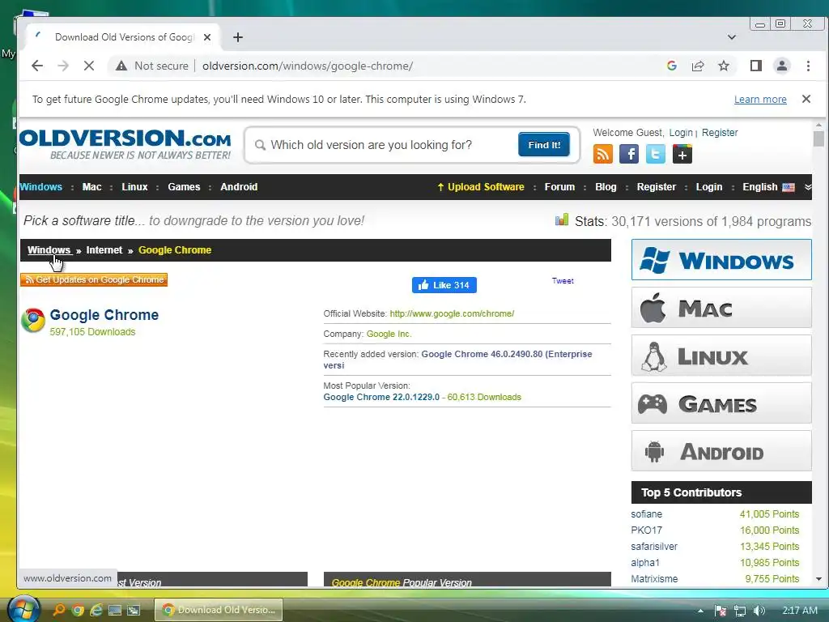Image resolution: width=829 pixels, height=622 pixels.
Task: Select Linux in the navigation bar
Action: (x=135, y=187)
